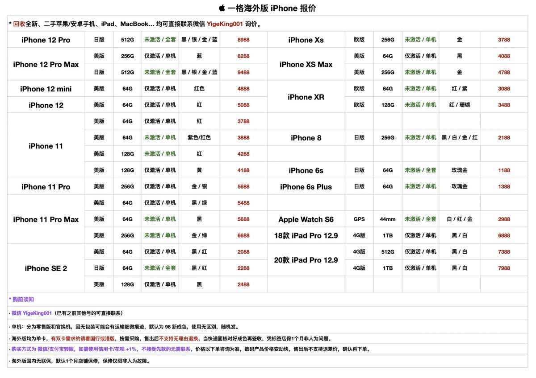Select the "iPhone 11" merged model cell

pyautogui.click(x=46, y=146)
